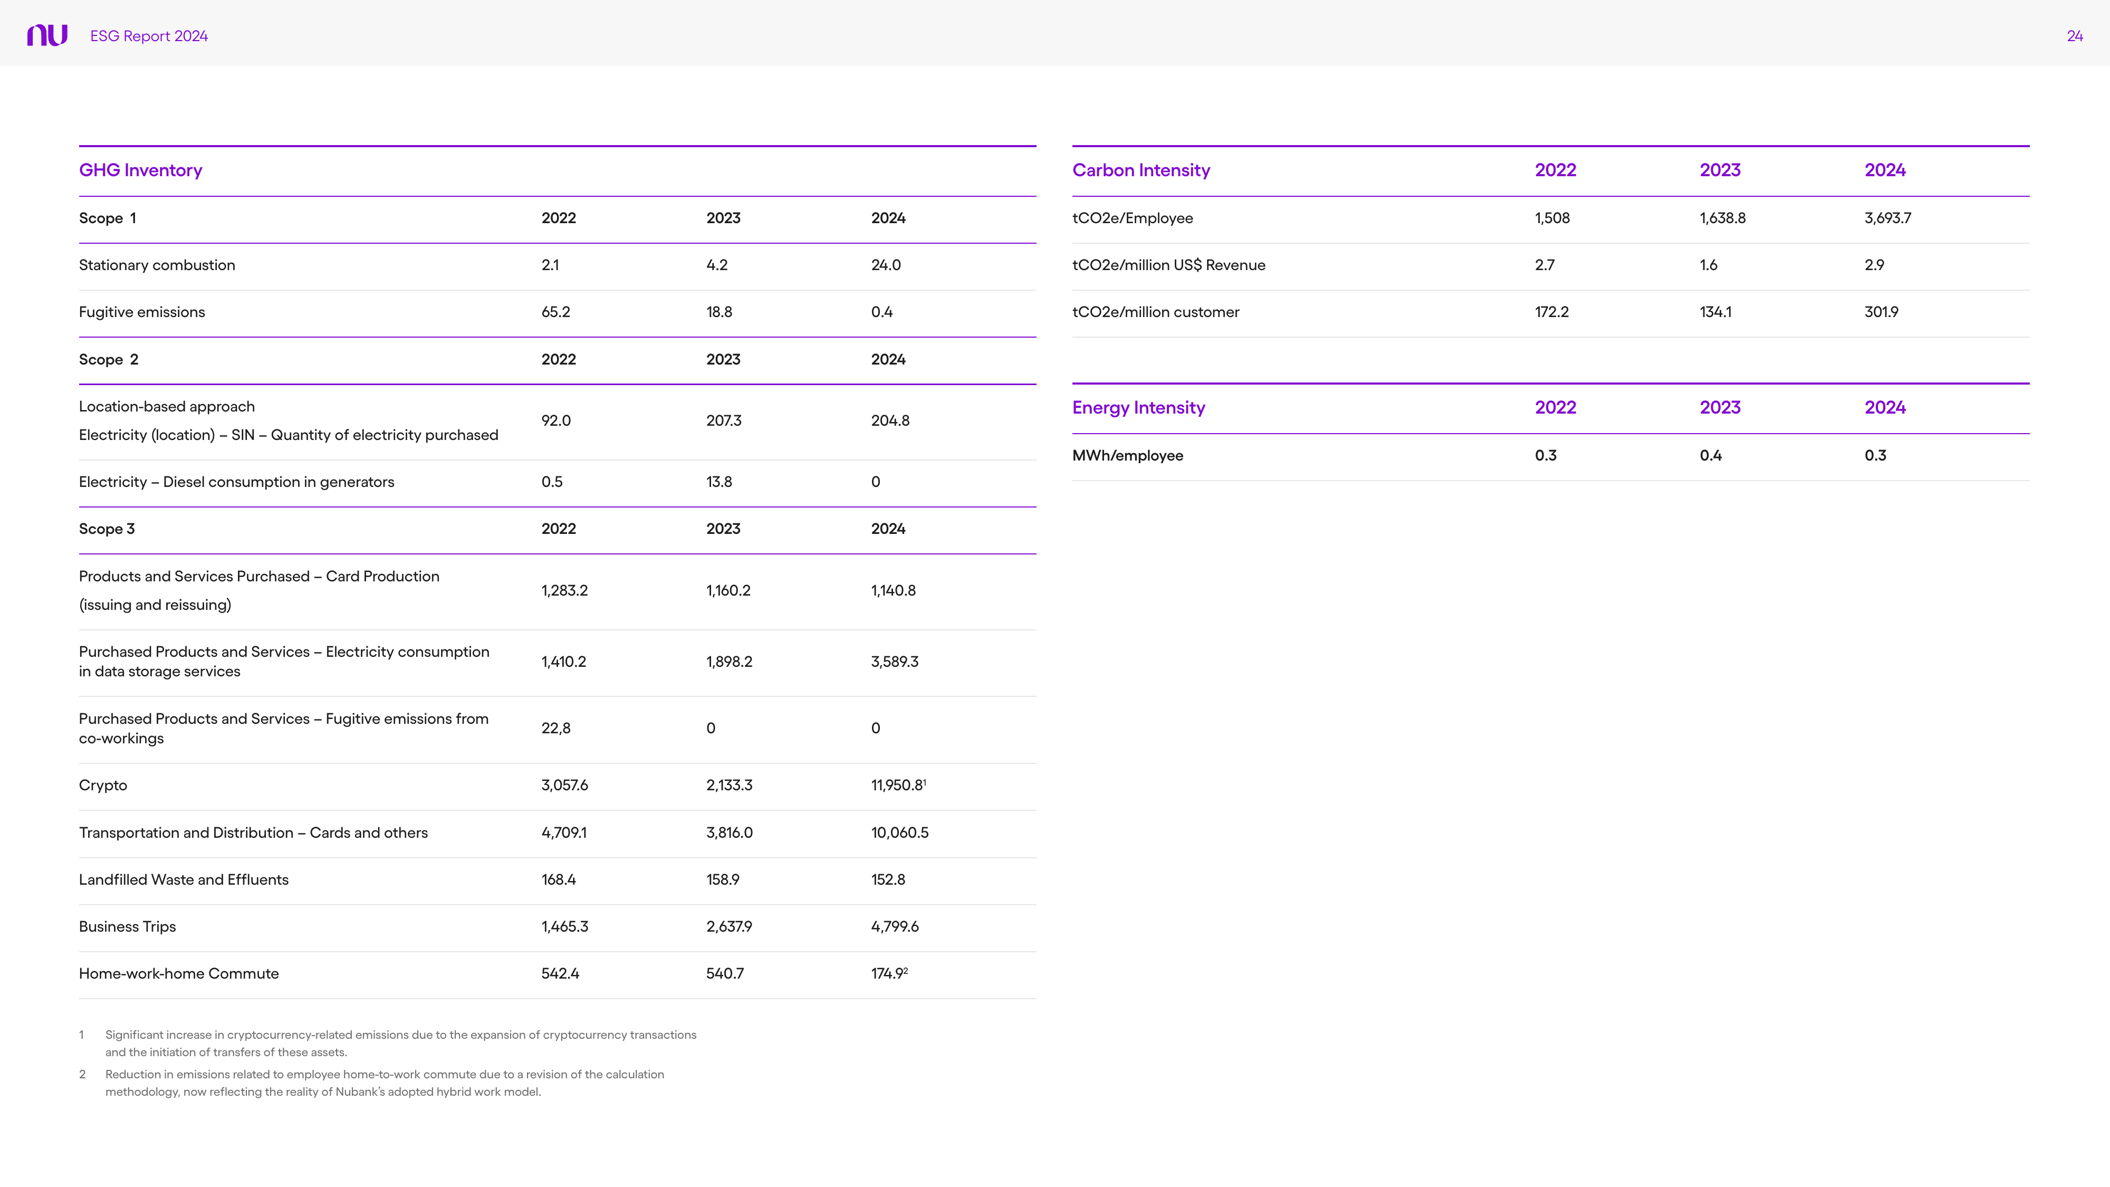
Task: Click MWh/employee 2023 value 0.4
Action: click(x=1710, y=455)
